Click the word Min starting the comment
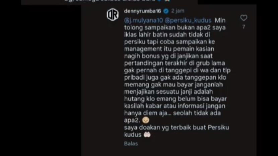278x156 pixels. pos(220,20)
